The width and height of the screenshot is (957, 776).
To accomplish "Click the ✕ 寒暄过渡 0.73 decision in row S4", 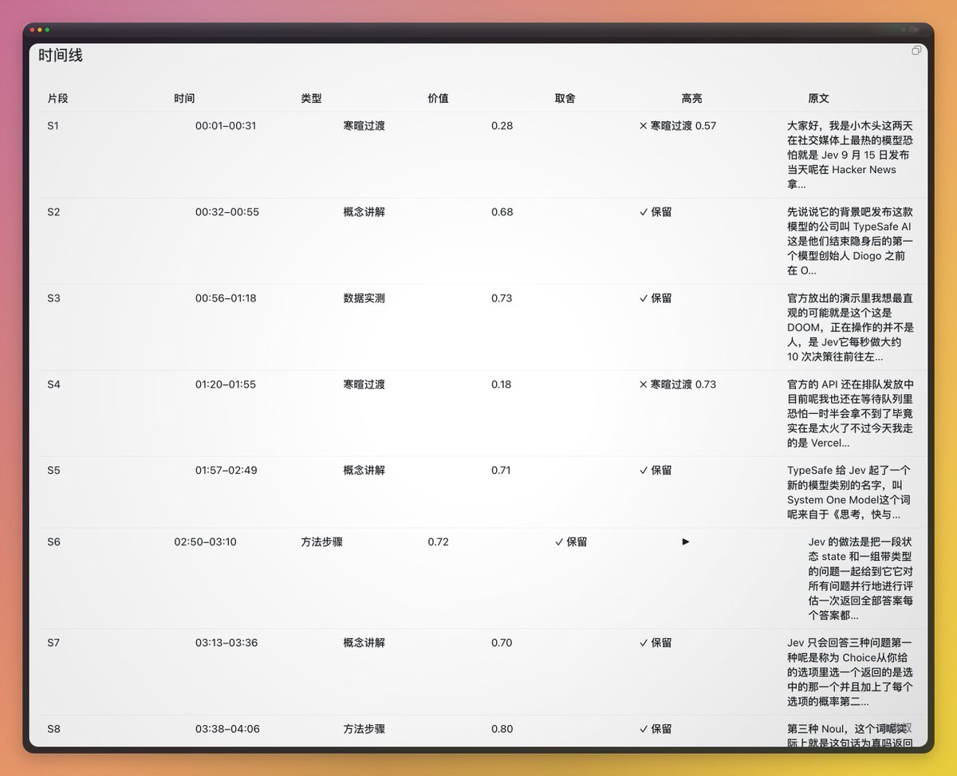I will [678, 384].
